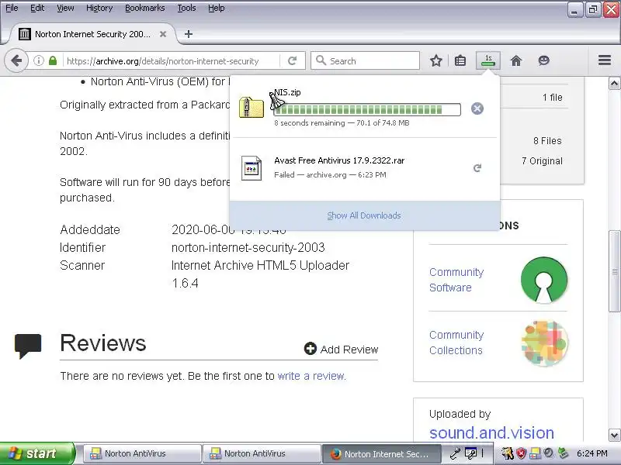Open a new tab with the plus button

coord(189,34)
